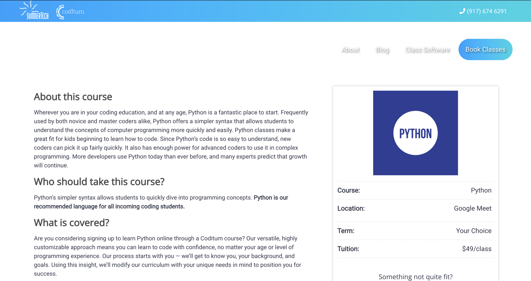This screenshot has height=281, width=531.
Task: Navigate to Class Software
Action: 427,49
